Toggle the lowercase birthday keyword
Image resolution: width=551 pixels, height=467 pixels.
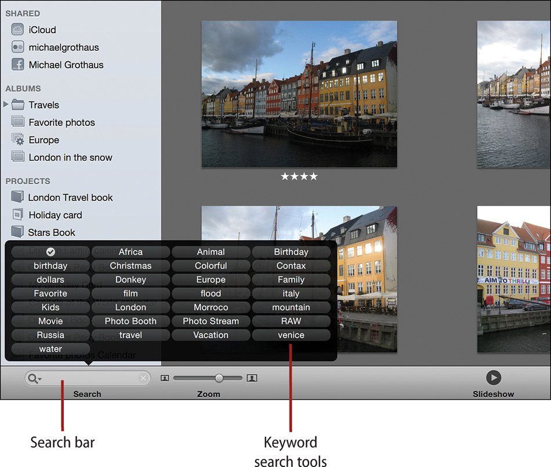tap(50, 266)
